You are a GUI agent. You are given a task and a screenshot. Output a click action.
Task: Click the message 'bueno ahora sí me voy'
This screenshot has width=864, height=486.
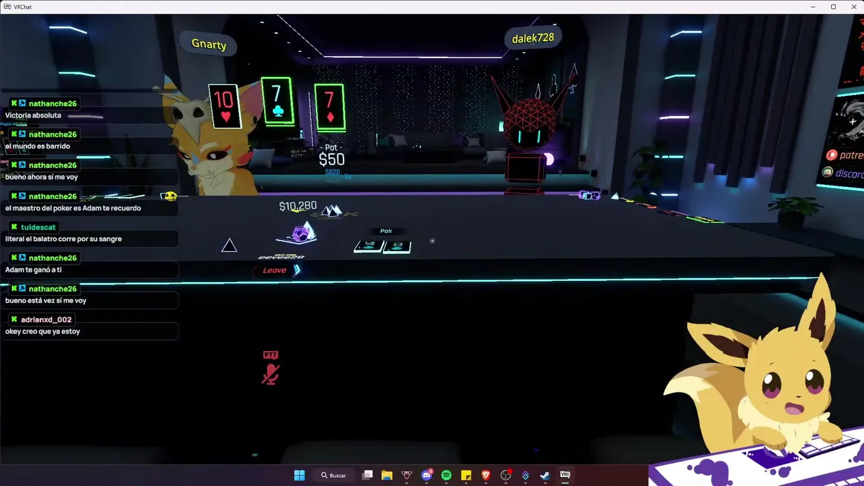click(x=42, y=177)
